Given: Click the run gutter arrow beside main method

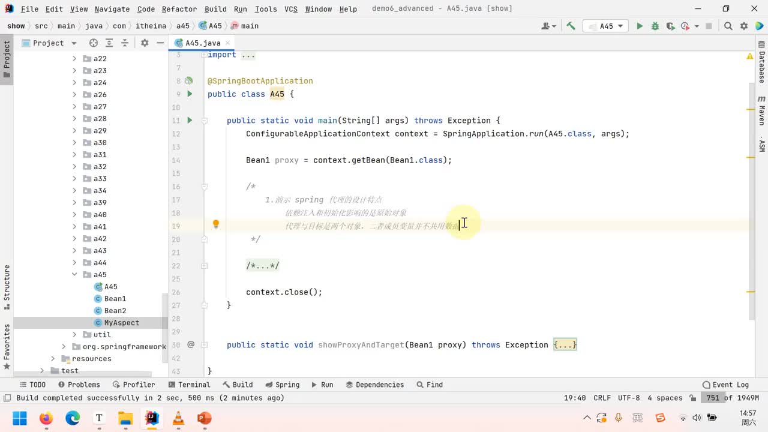Looking at the screenshot, I should (x=190, y=120).
